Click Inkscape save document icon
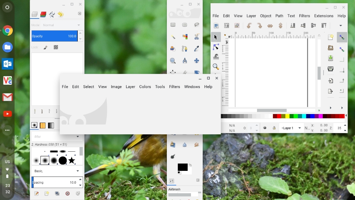 click(x=331, y=58)
